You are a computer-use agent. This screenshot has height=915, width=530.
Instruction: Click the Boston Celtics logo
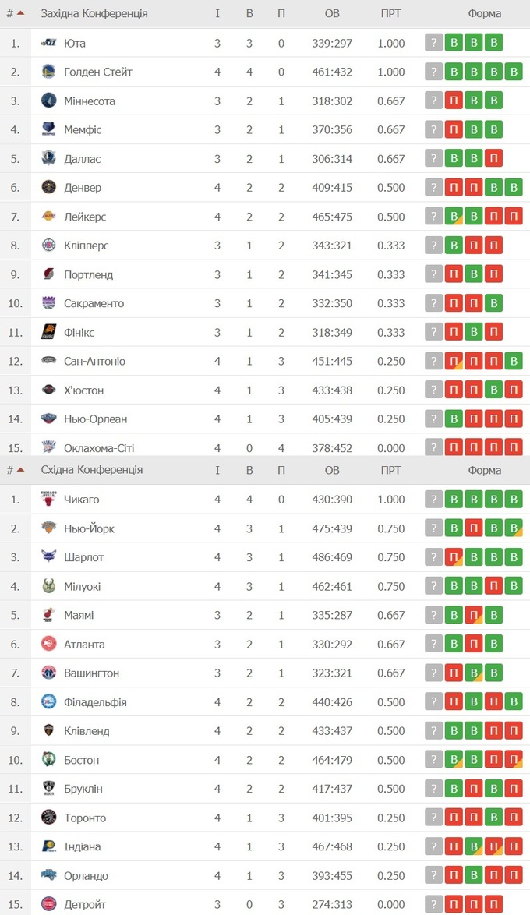point(48,760)
